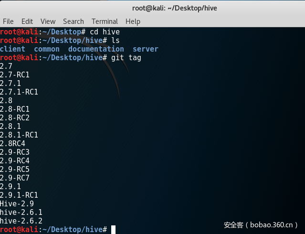
Task: Click the tag line '2.8'
Action: coord(6,101)
